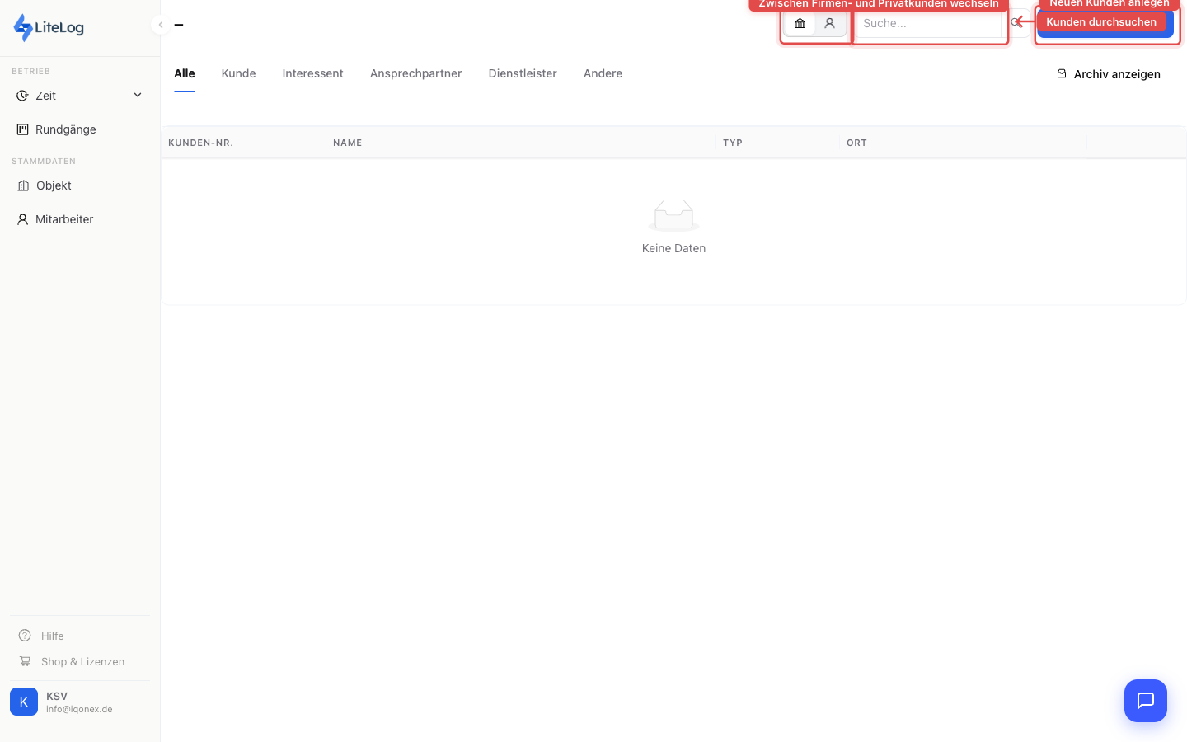Screen dimensions: 1187x742
Task: Open Shop & Lizenzen
Action: (82, 661)
